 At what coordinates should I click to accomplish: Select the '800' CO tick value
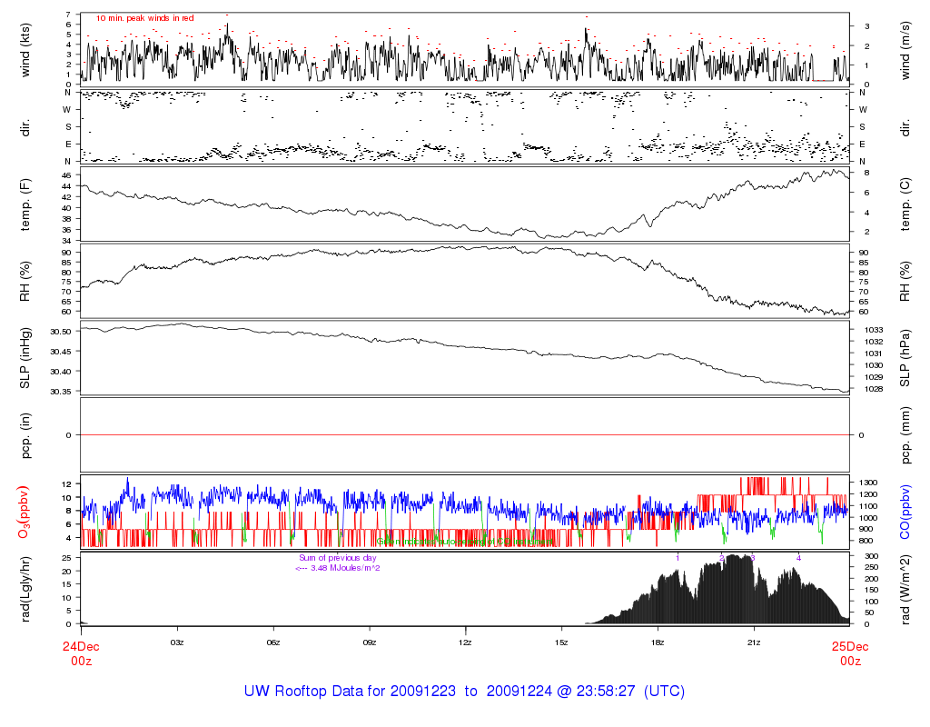tap(866, 542)
